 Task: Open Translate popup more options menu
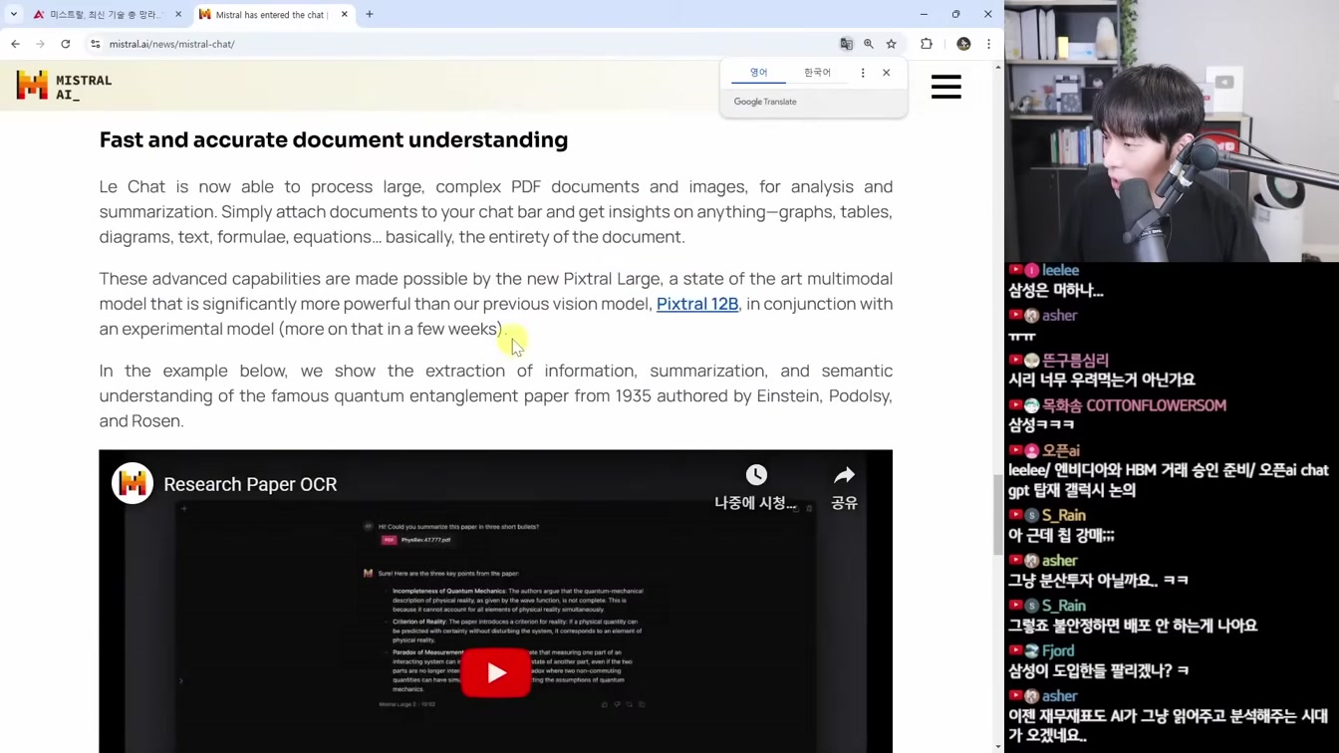(x=863, y=73)
